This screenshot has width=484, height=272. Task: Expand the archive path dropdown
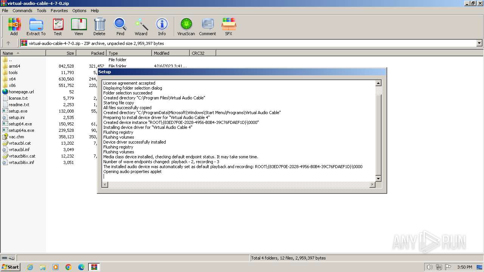tap(479, 43)
